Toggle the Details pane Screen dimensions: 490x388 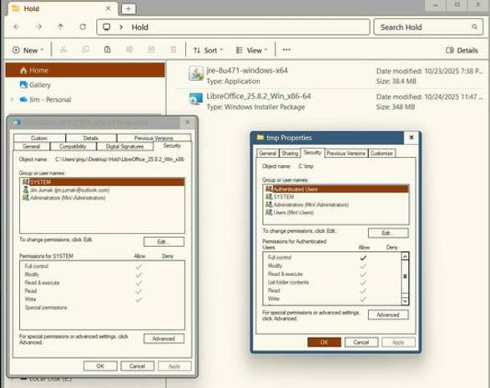coord(462,50)
